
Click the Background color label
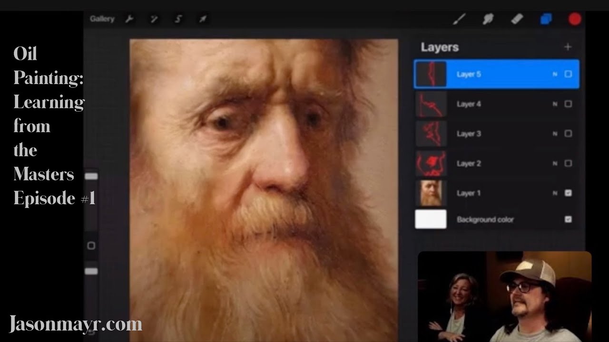pyautogui.click(x=485, y=219)
